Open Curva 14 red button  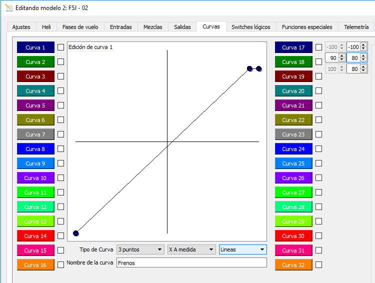35,236
